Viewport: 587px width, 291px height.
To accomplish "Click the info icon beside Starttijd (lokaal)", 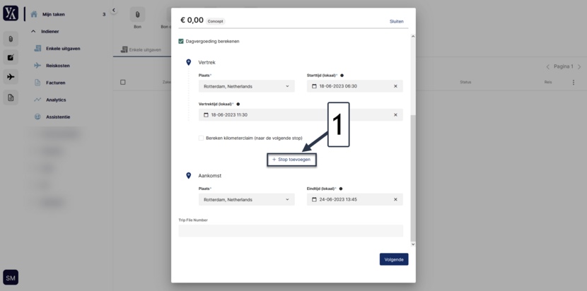I will pyautogui.click(x=342, y=76).
